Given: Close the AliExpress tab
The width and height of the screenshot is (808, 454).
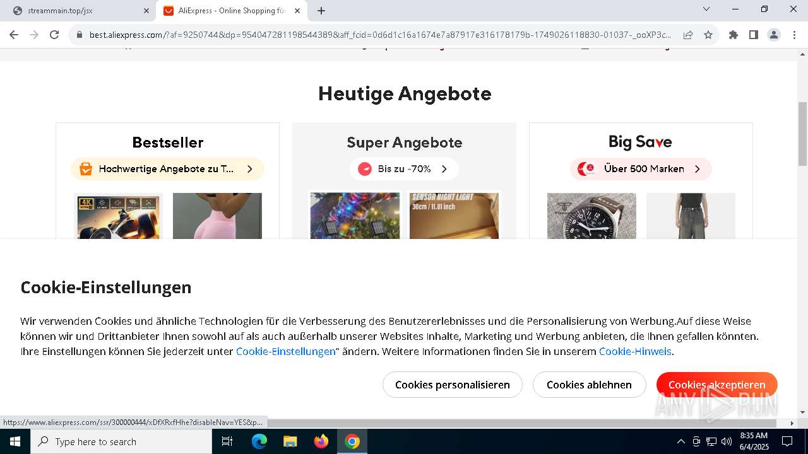Looking at the screenshot, I should (x=297, y=11).
